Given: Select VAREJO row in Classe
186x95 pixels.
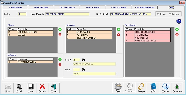Looking at the screenshot, I should click(x=31, y=35).
